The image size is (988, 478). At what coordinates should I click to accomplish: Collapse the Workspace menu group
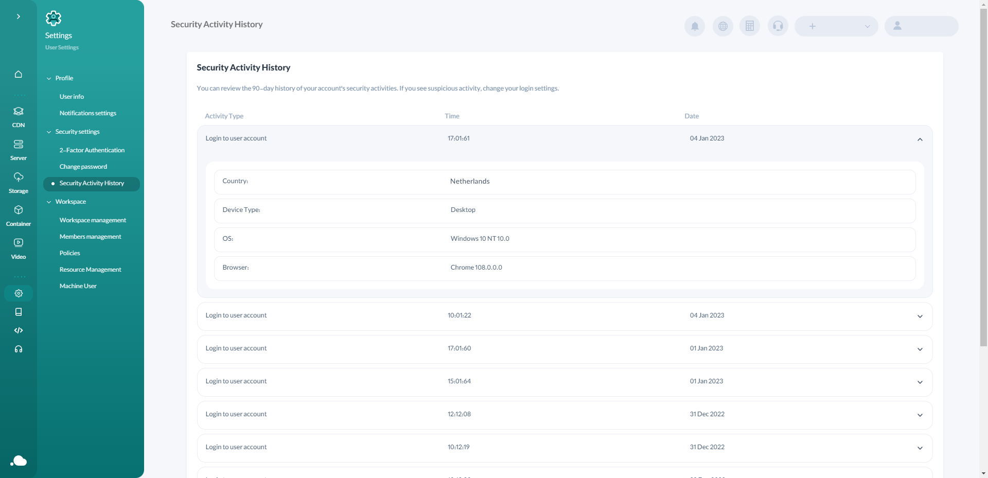click(49, 202)
